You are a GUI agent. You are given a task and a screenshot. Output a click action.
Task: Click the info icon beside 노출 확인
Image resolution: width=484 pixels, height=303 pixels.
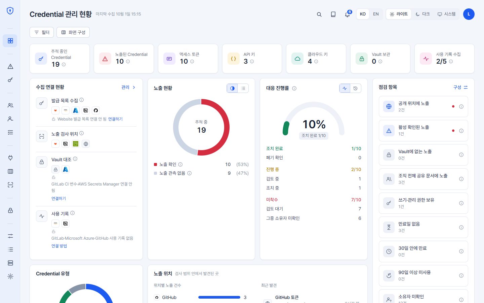point(180,164)
